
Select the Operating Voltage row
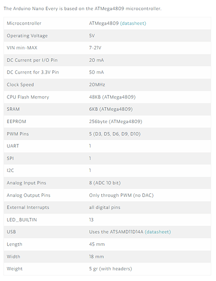pos(107,35)
